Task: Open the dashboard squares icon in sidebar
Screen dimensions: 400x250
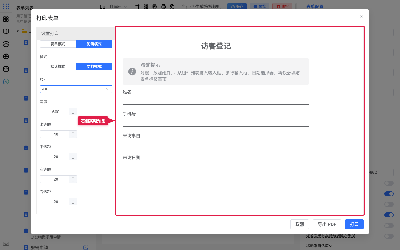Action: 6,19
